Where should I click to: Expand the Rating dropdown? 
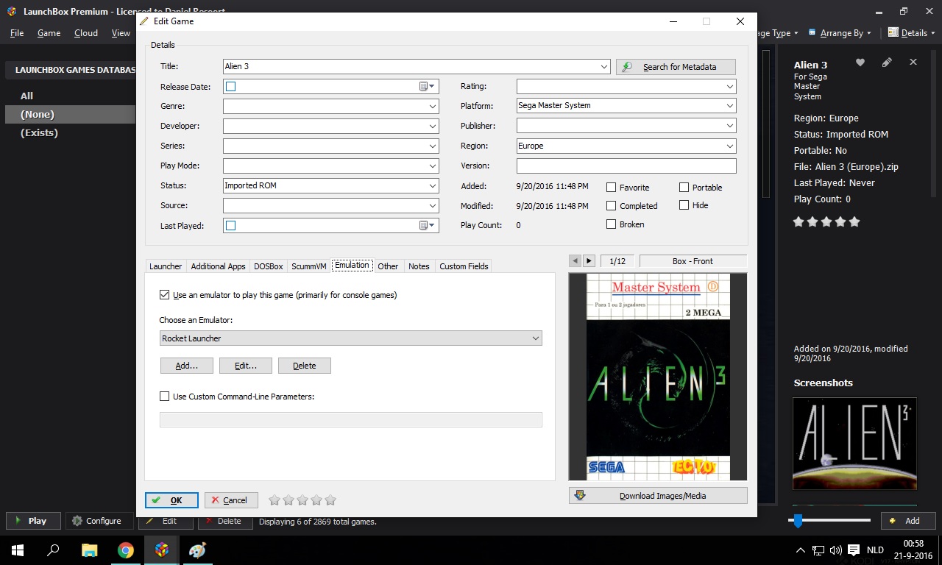pyautogui.click(x=729, y=86)
